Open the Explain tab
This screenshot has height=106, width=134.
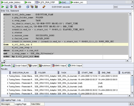click(33, 66)
